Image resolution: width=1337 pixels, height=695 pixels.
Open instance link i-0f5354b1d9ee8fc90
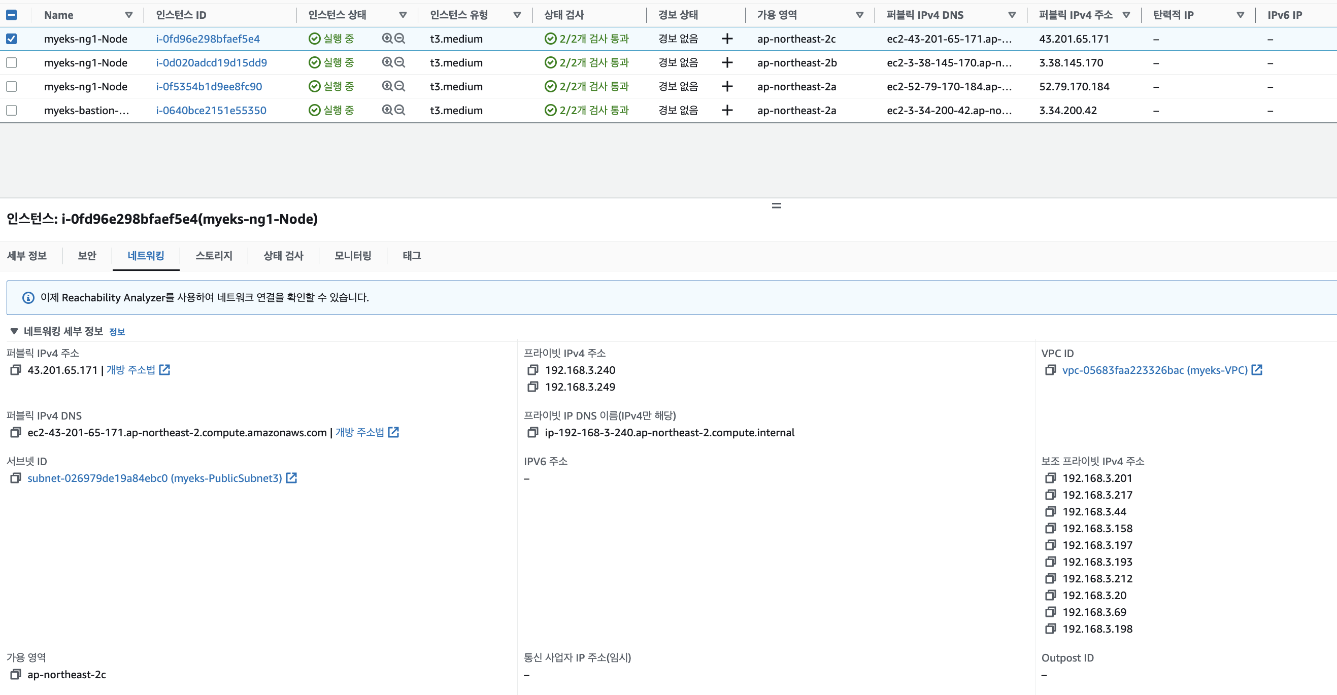point(209,86)
